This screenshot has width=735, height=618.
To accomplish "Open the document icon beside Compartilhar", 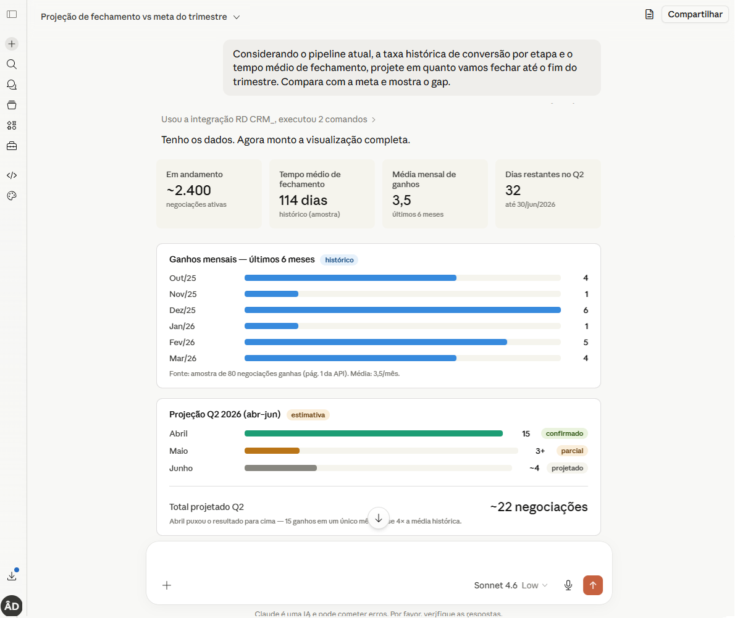I will [x=649, y=15].
